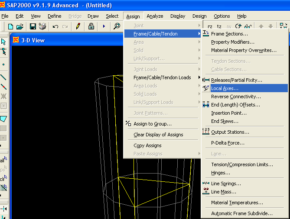Choose Property Modifiers
The image size is (290, 219).
pyautogui.click(x=245, y=42)
